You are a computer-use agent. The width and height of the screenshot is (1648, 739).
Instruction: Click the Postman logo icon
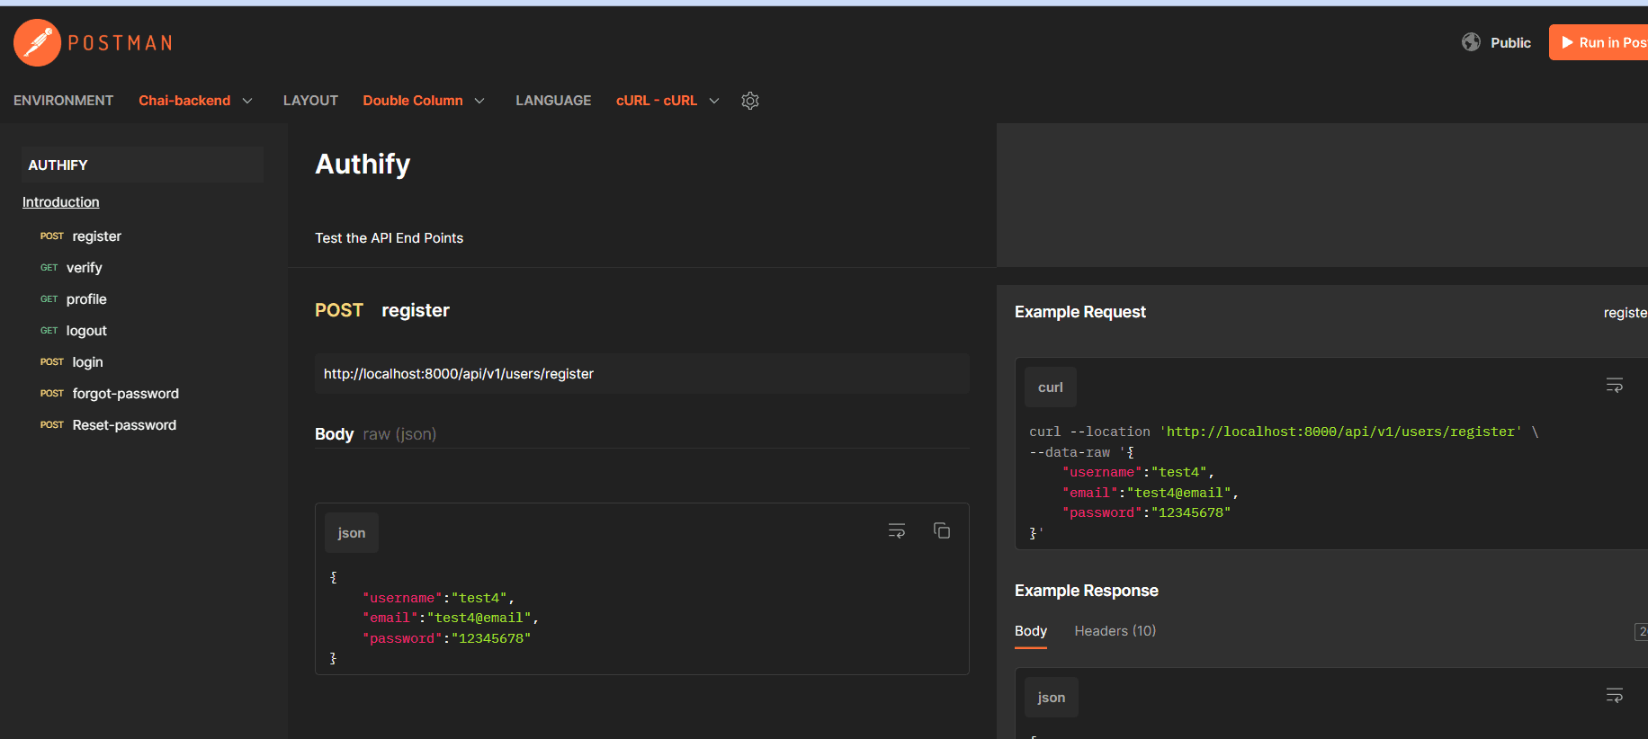[x=37, y=42]
